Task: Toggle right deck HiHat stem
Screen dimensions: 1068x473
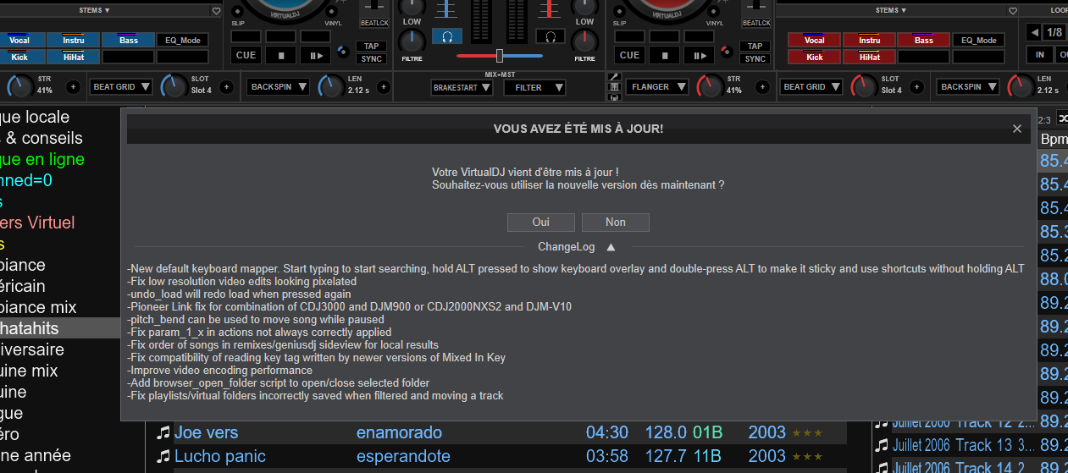Action: click(869, 57)
